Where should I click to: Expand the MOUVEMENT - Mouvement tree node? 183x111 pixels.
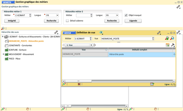pyautogui.click(x=3, y=54)
